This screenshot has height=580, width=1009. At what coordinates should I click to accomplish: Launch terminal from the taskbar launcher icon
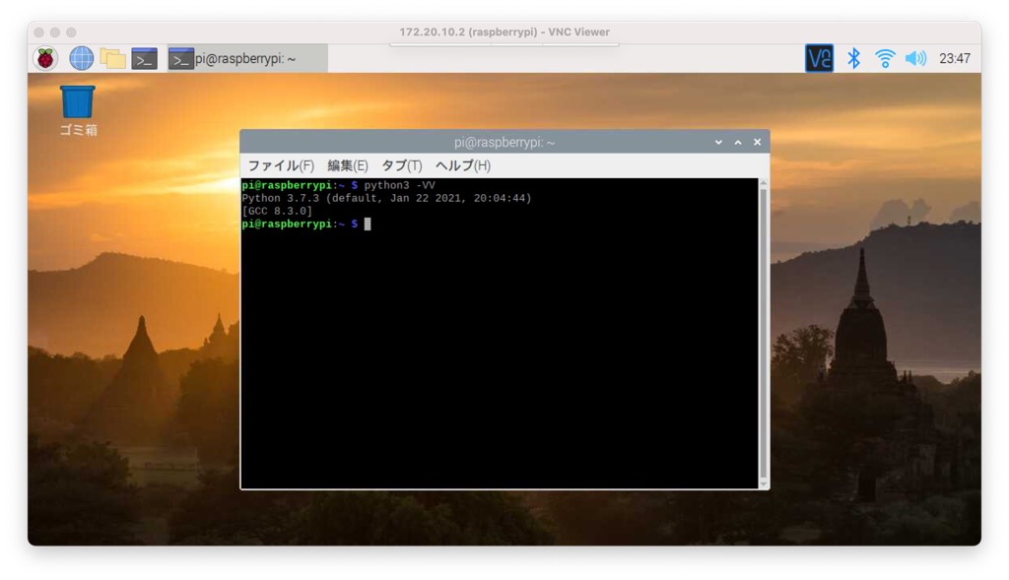(145, 58)
